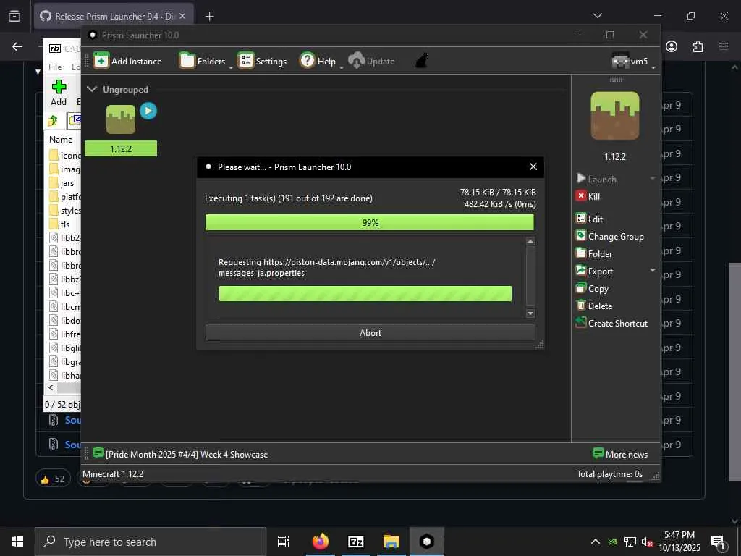This screenshot has height=556, width=741.
Task: Click the Add Instance button
Action: click(x=127, y=61)
